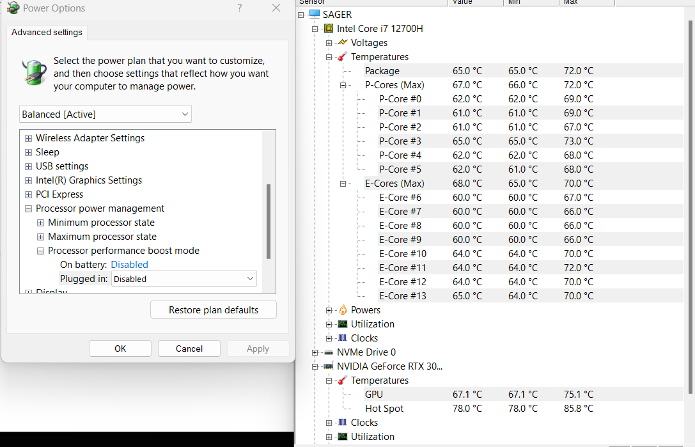Collapse Processor performance boost mode
Screen dimensions: 695x447
40,251
